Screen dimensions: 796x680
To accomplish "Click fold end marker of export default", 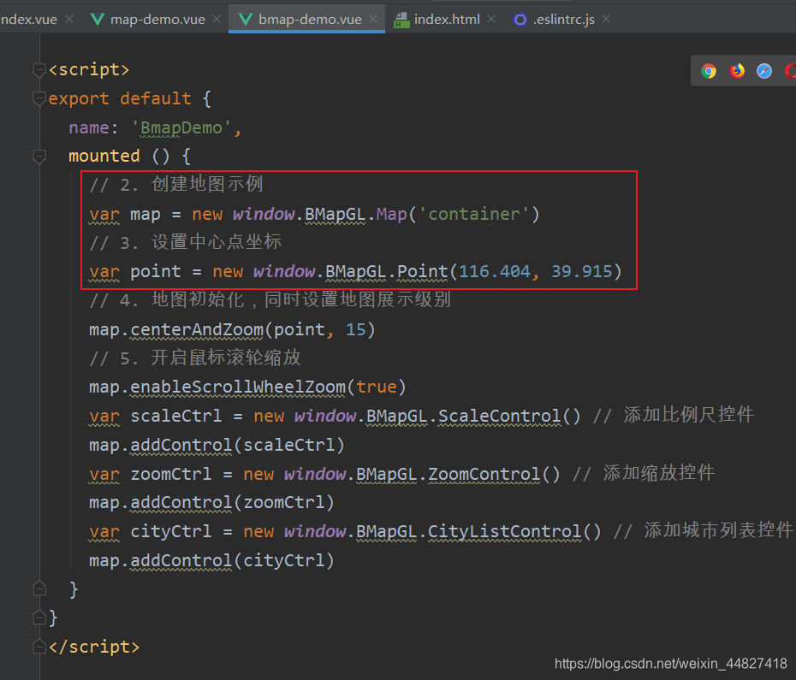I will 39,618.
